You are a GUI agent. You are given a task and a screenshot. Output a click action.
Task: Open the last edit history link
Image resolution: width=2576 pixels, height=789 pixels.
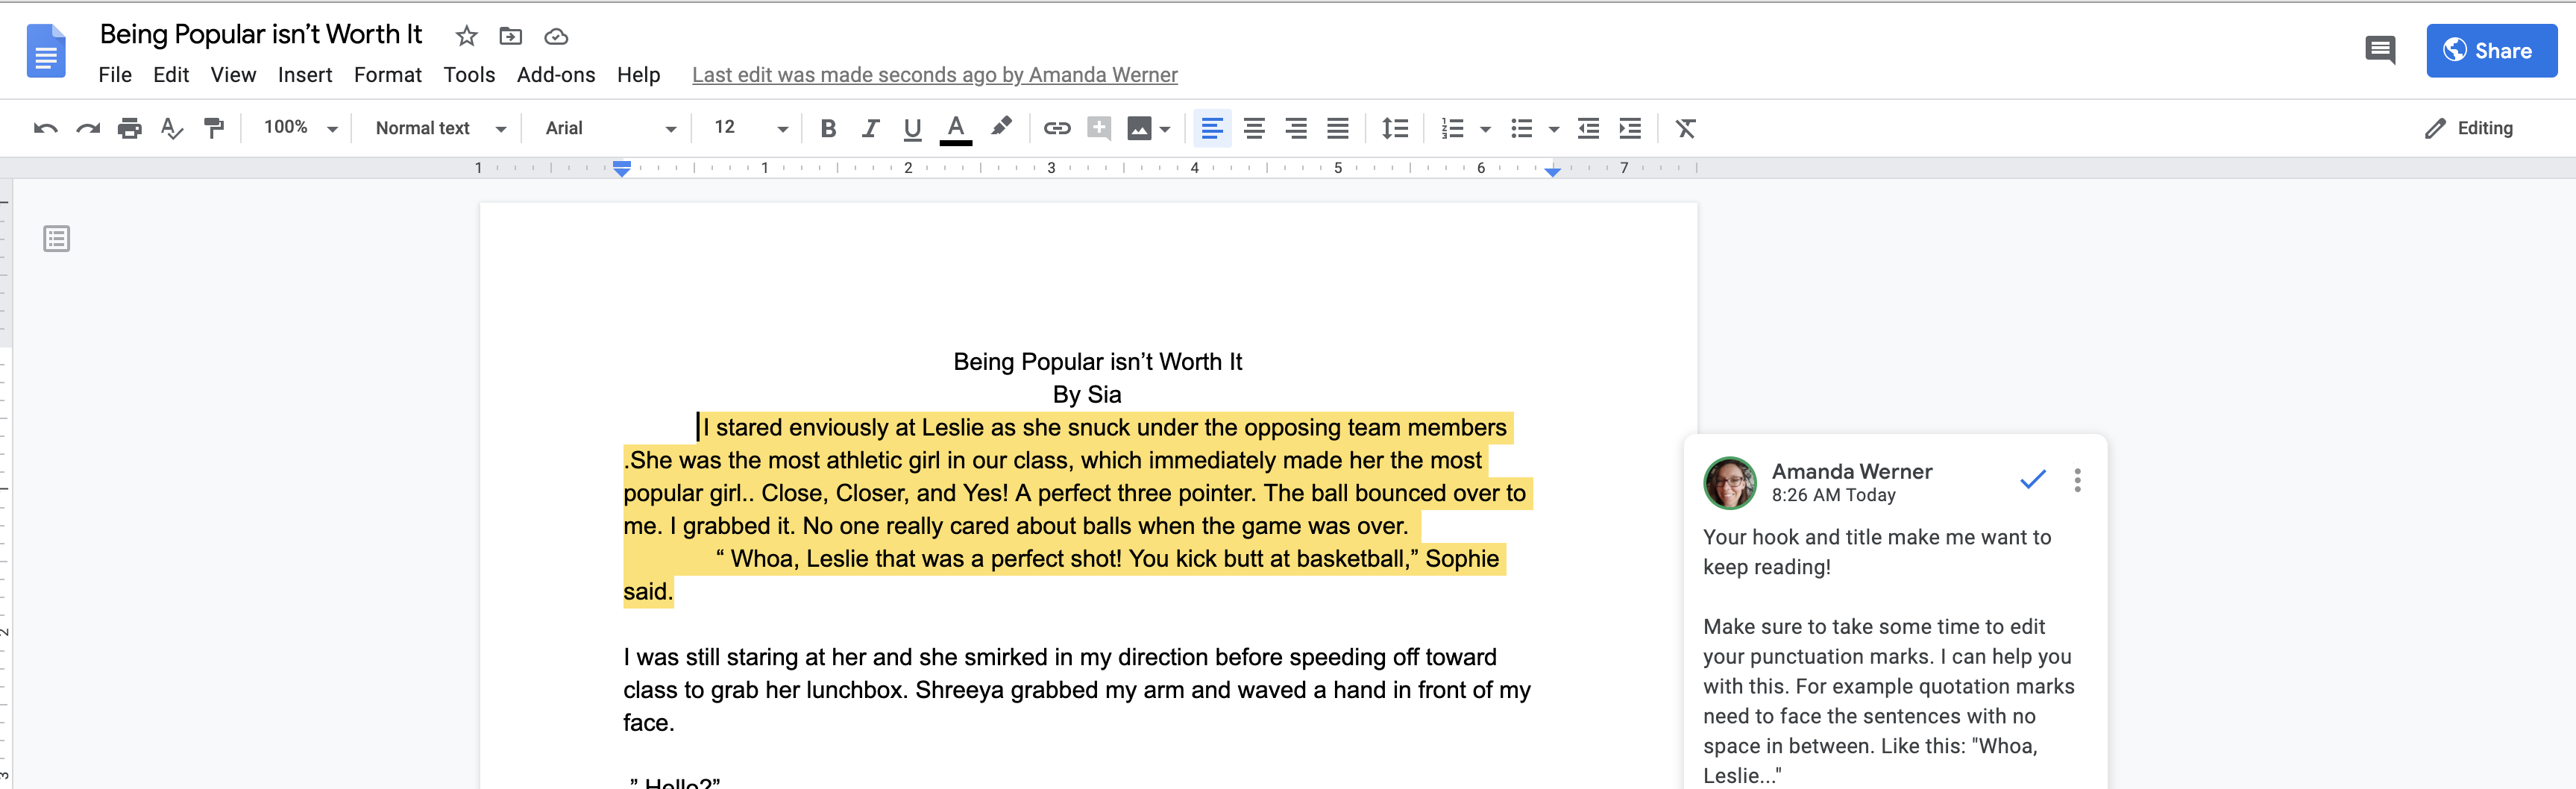tap(934, 75)
